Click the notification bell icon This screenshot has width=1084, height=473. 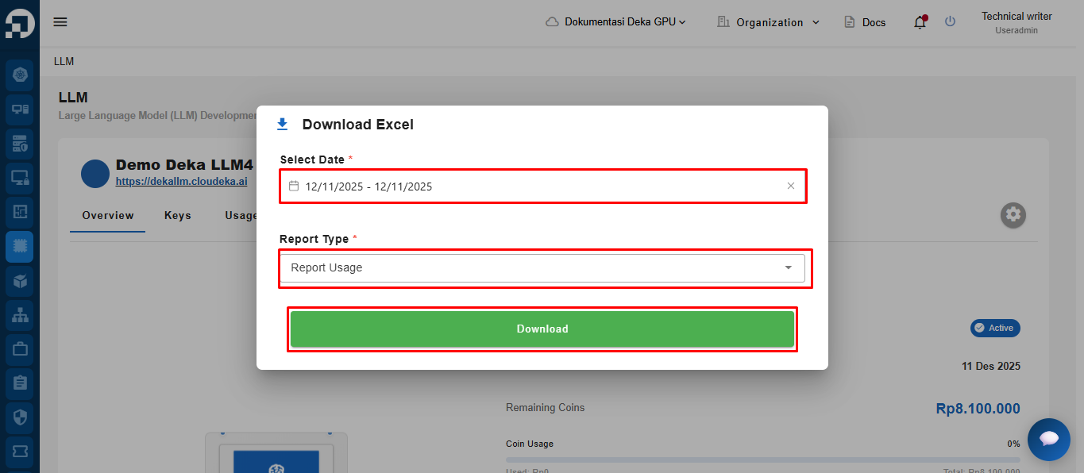click(920, 22)
